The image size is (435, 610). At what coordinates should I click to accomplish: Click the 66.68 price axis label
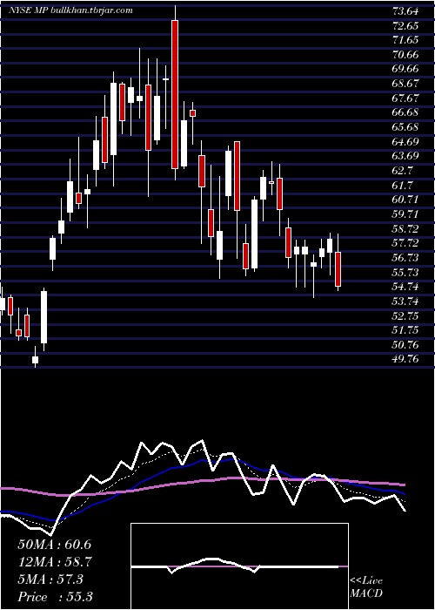[405, 112]
